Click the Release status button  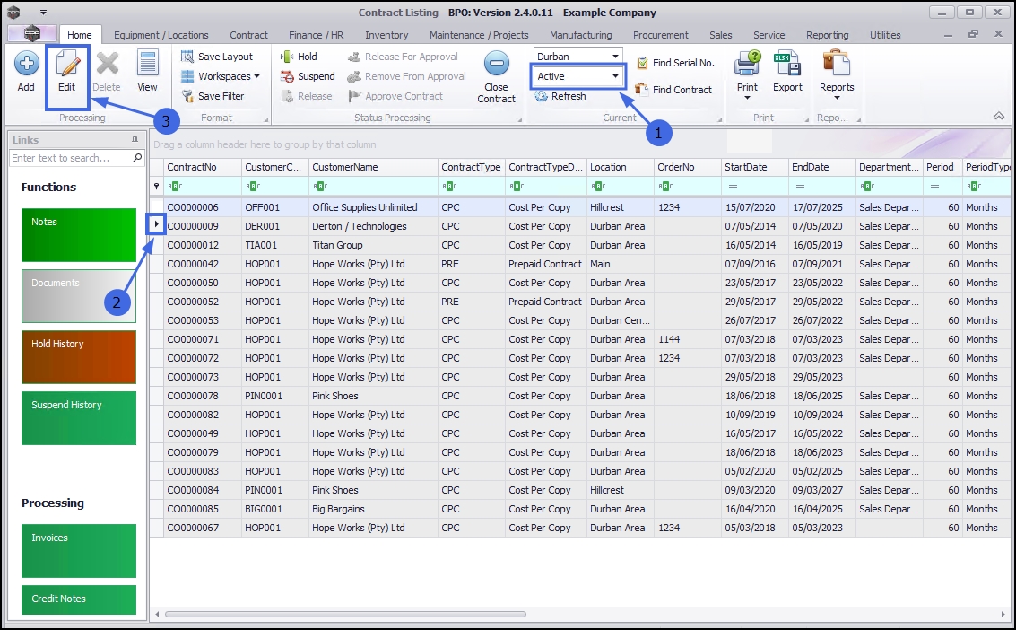point(307,96)
